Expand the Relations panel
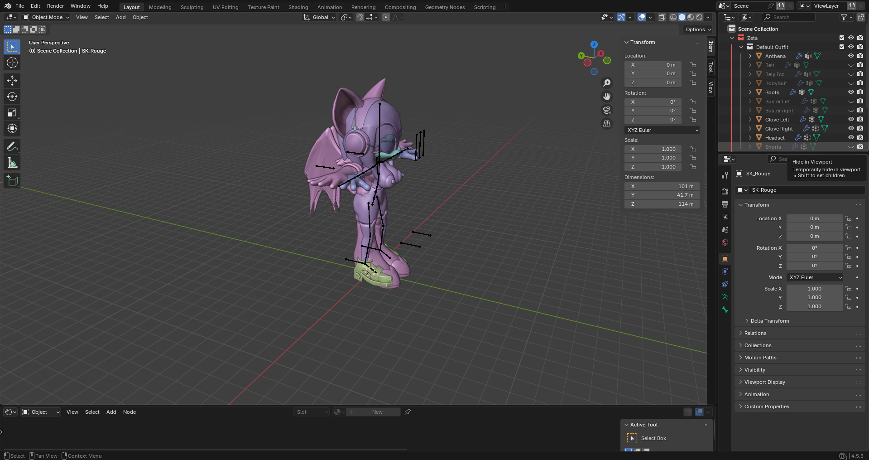869x460 pixels. point(755,333)
